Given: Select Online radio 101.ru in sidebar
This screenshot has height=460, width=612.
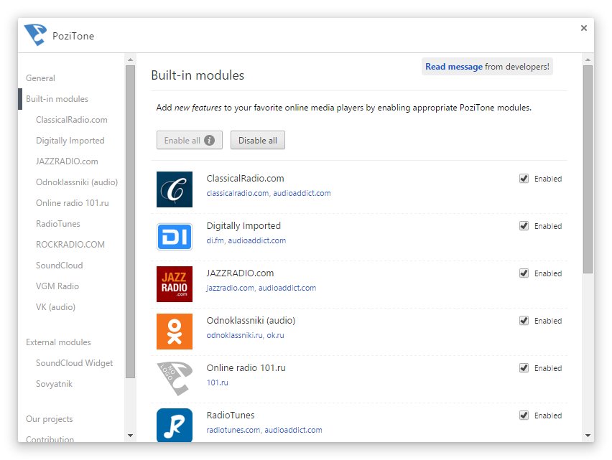Looking at the screenshot, I should [73, 203].
